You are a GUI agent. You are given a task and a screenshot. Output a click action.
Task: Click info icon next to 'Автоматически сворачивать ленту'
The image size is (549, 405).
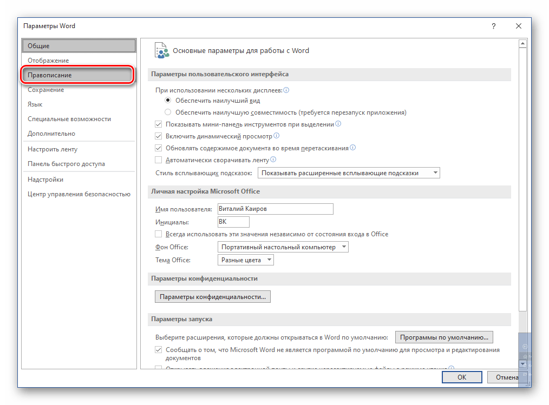pos(273,160)
